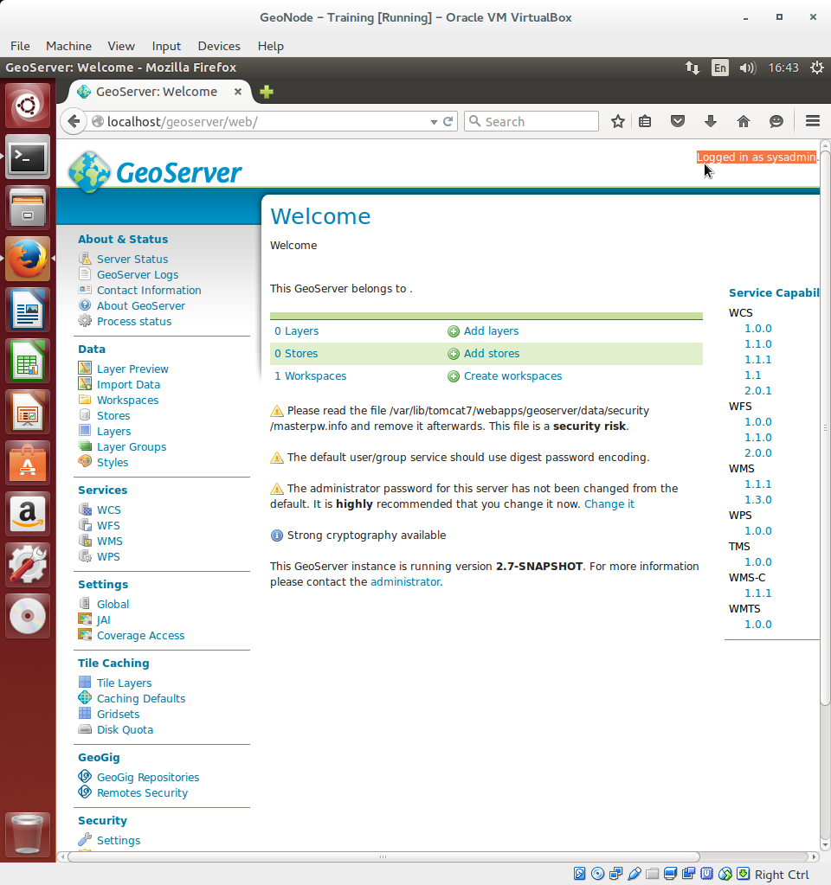Click the Create workspaces plus icon
831x885 pixels.
453,376
